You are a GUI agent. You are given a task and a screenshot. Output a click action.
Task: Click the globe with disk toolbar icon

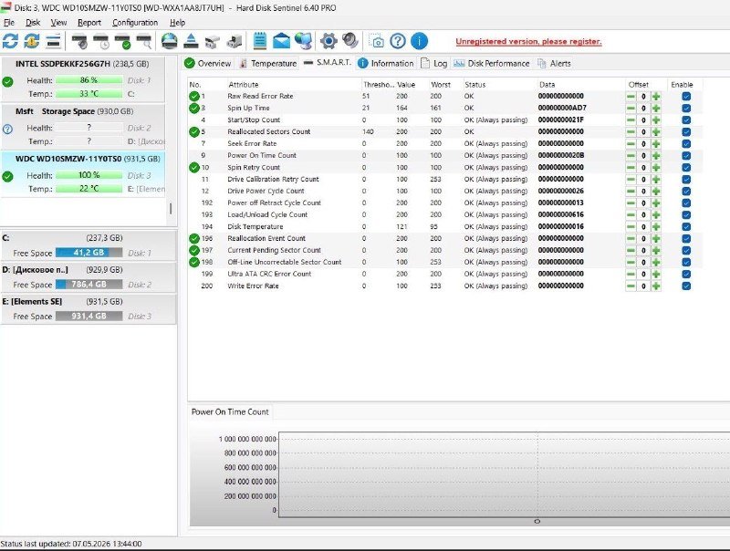coord(169,41)
